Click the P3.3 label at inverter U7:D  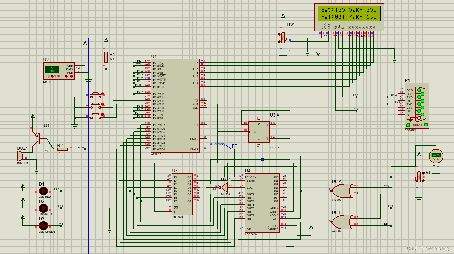213,188
